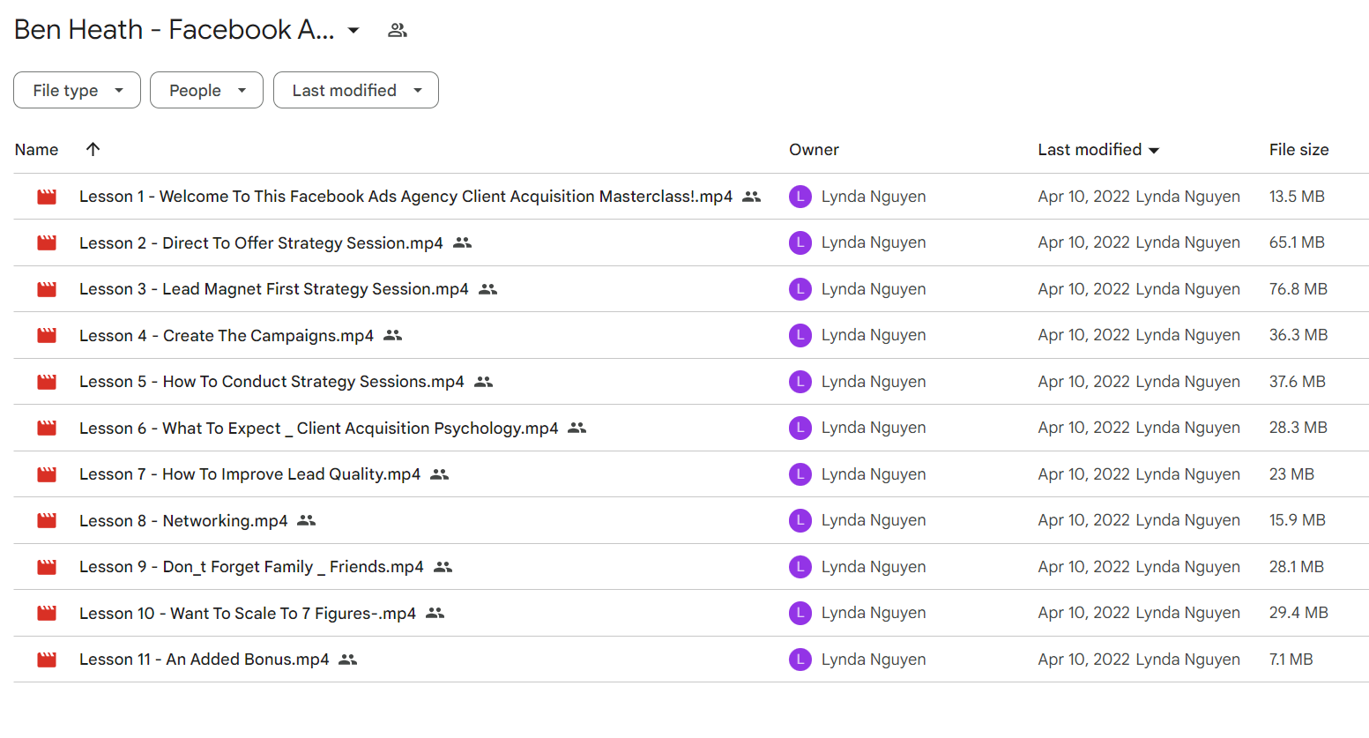Image resolution: width=1369 pixels, height=738 pixels.
Task: Click the video file icon for Lesson 5
Action: (47, 382)
